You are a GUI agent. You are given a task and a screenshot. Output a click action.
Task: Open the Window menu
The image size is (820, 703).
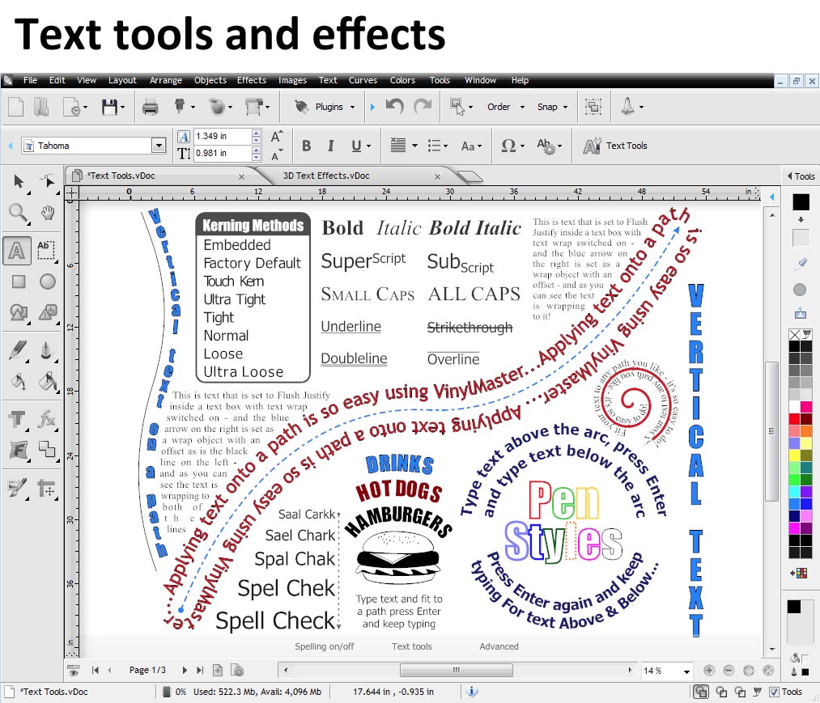(x=480, y=80)
